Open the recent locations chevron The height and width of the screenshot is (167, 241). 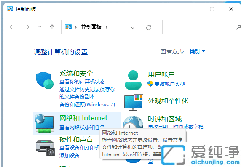pyautogui.click(x=40, y=27)
